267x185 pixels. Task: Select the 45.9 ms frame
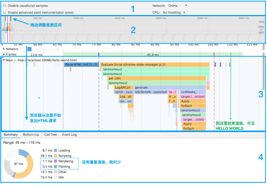click(x=153, y=55)
